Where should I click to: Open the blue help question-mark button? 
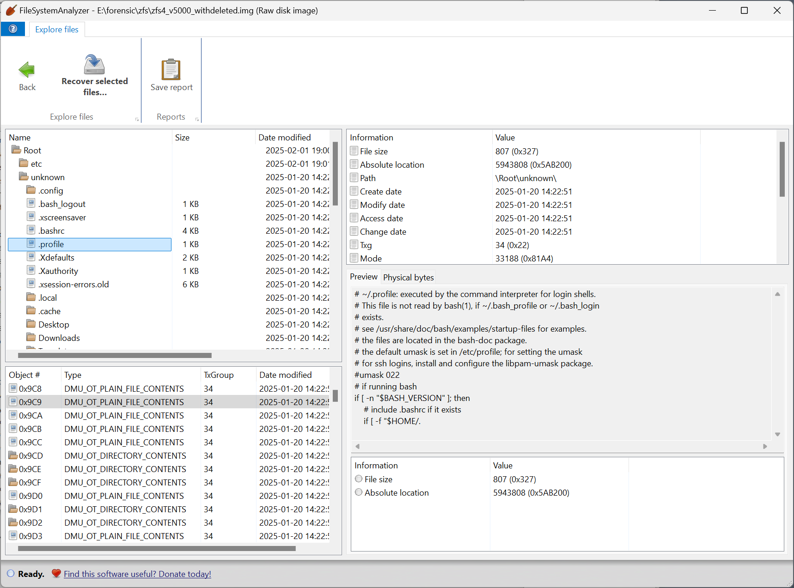point(13,29)
